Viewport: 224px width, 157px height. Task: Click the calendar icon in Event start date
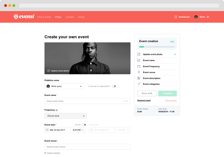point(47,130)
